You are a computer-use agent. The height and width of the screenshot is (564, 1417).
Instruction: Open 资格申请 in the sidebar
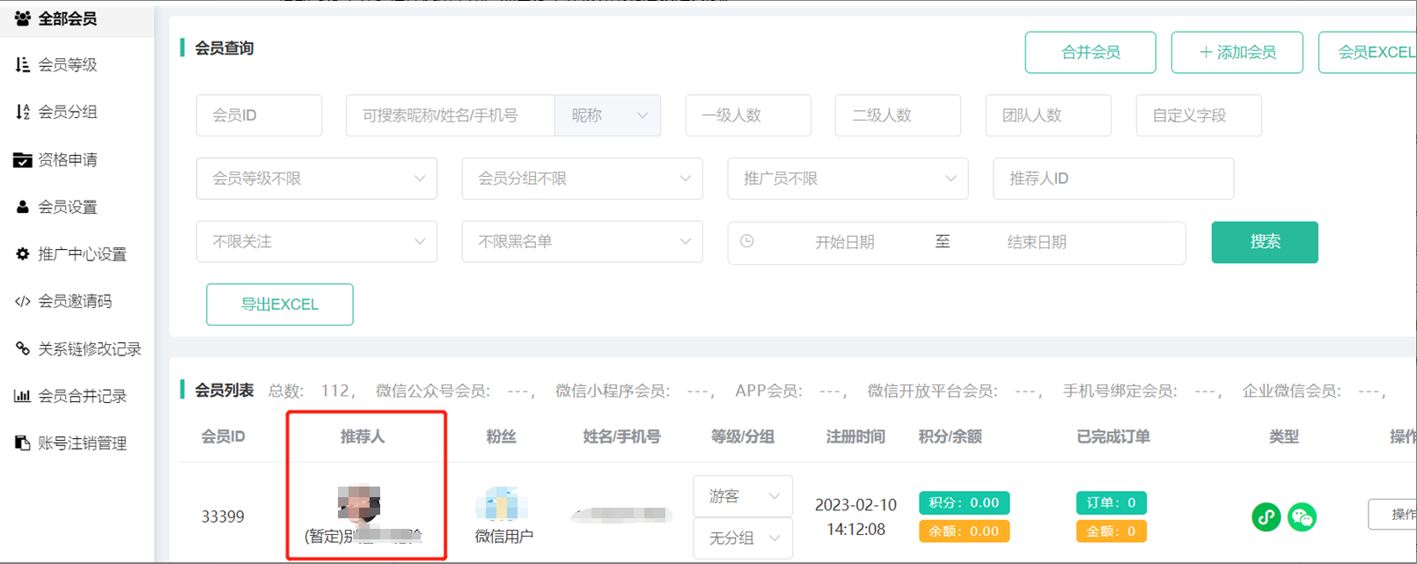coord(68,159)
